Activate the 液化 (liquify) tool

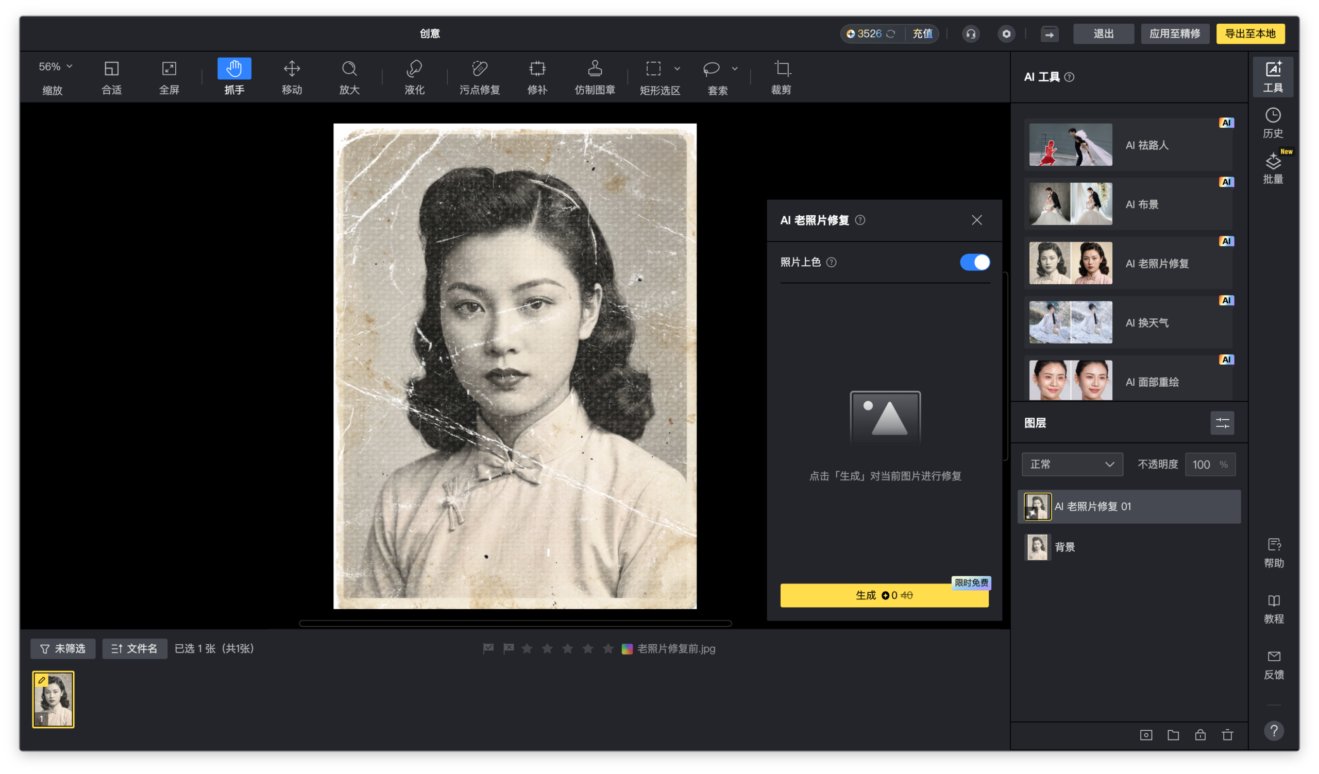coord(414,76)
